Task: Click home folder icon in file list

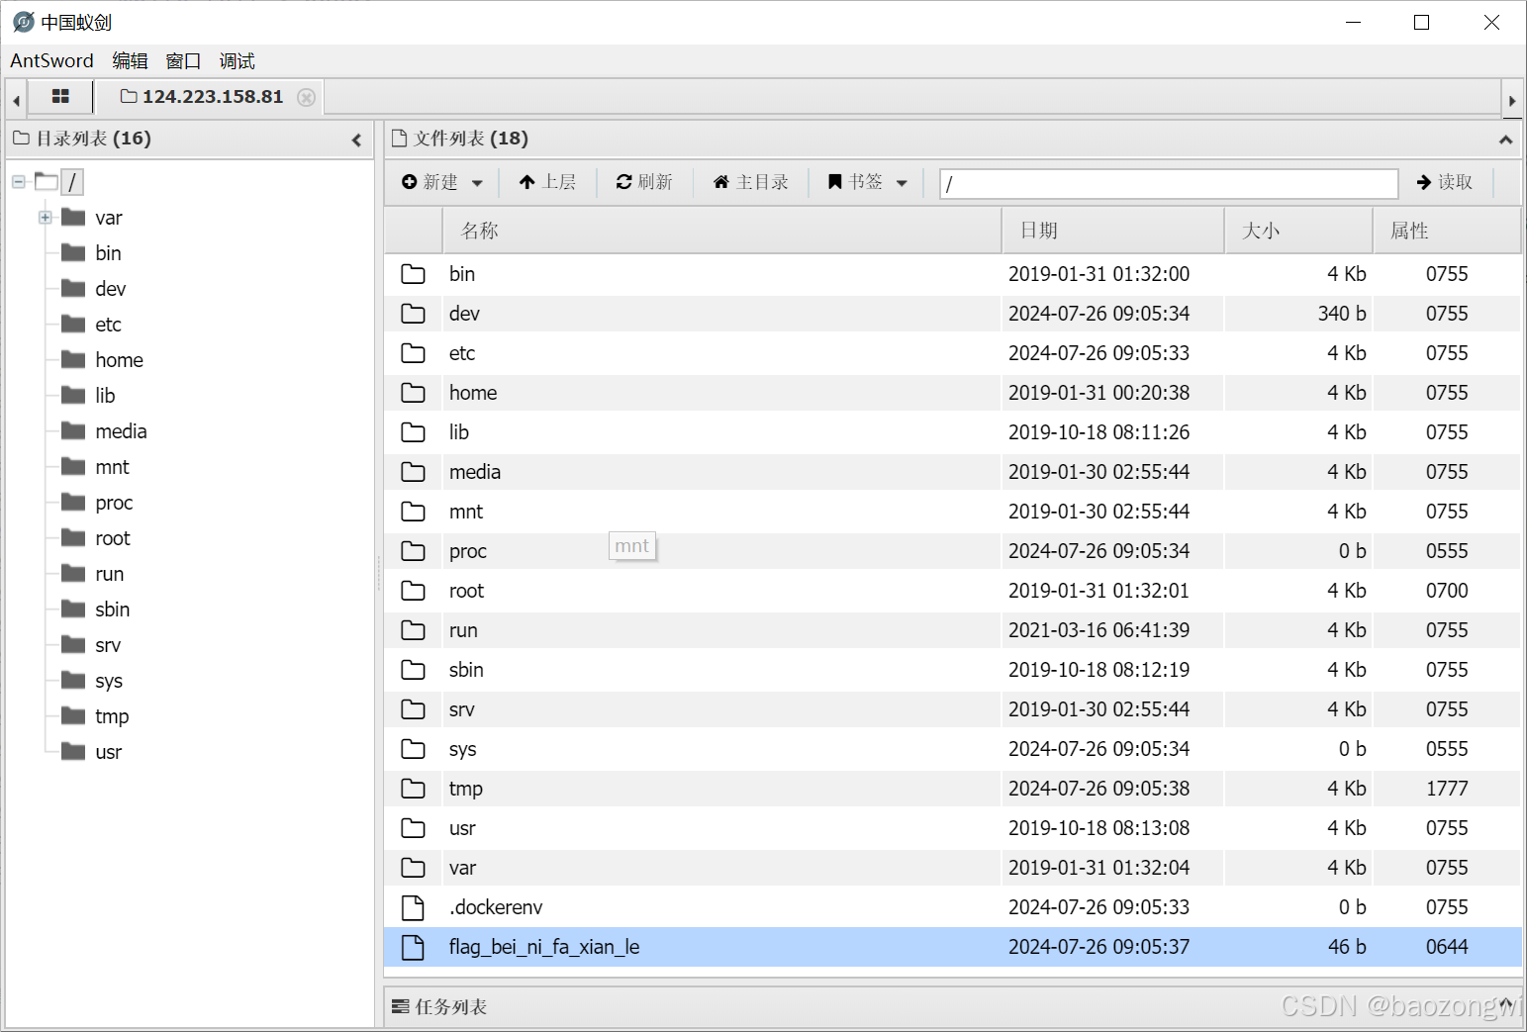Action: pyautogui.click(x=413, y=393)
